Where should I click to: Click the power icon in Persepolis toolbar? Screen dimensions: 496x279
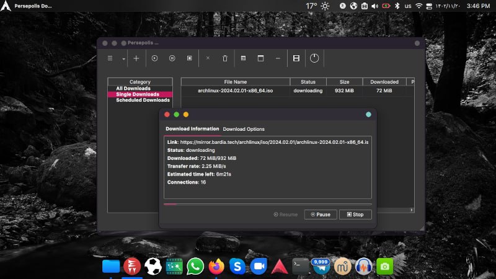coord(314,58)
